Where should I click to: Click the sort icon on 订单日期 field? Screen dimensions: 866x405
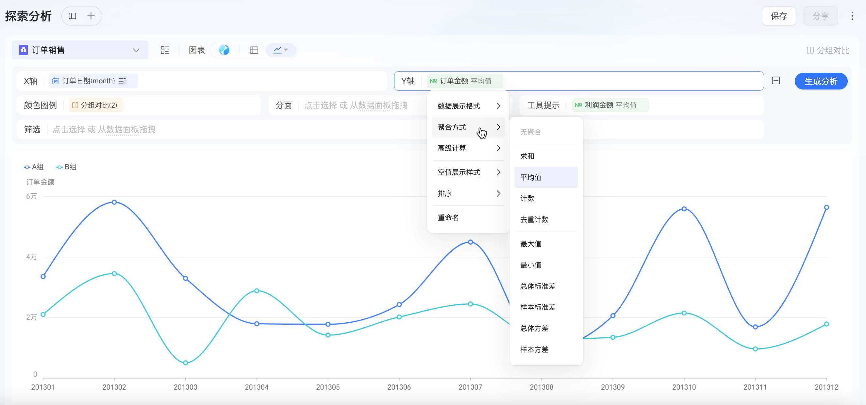pyautogui.click(x=122, y=81)
